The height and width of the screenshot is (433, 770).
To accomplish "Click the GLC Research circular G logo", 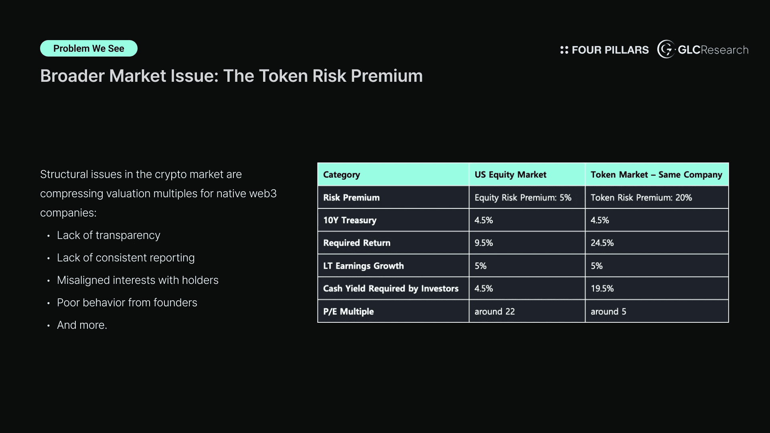I will click(x=666, y=49).
